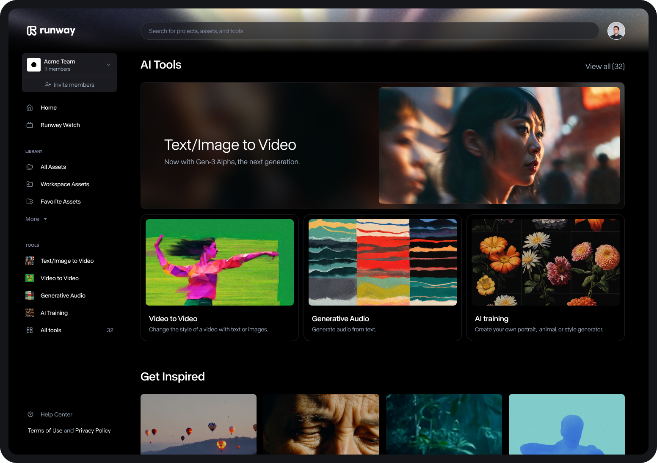Click the Video to Video card title
The height and width of the screenshot is (463, 657).
173,319
